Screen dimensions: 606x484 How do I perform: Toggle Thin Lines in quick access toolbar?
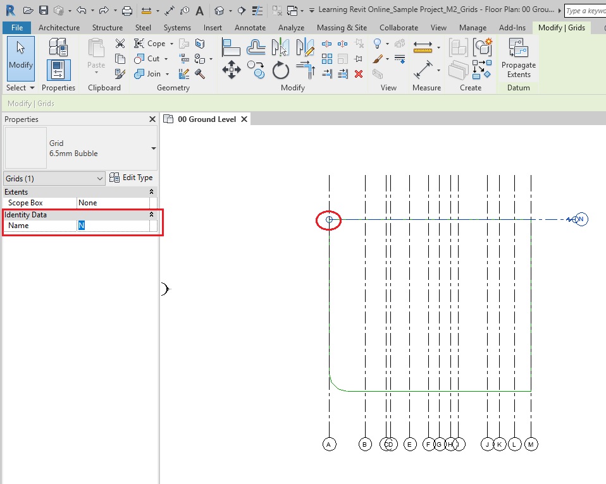pyautogui.click(x=257, y=11)
